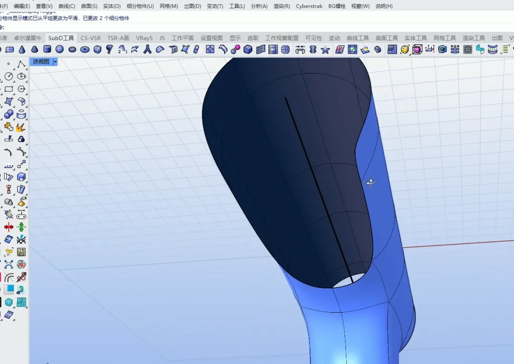Open the Cyberstrak menu

[x=309, y=6]
